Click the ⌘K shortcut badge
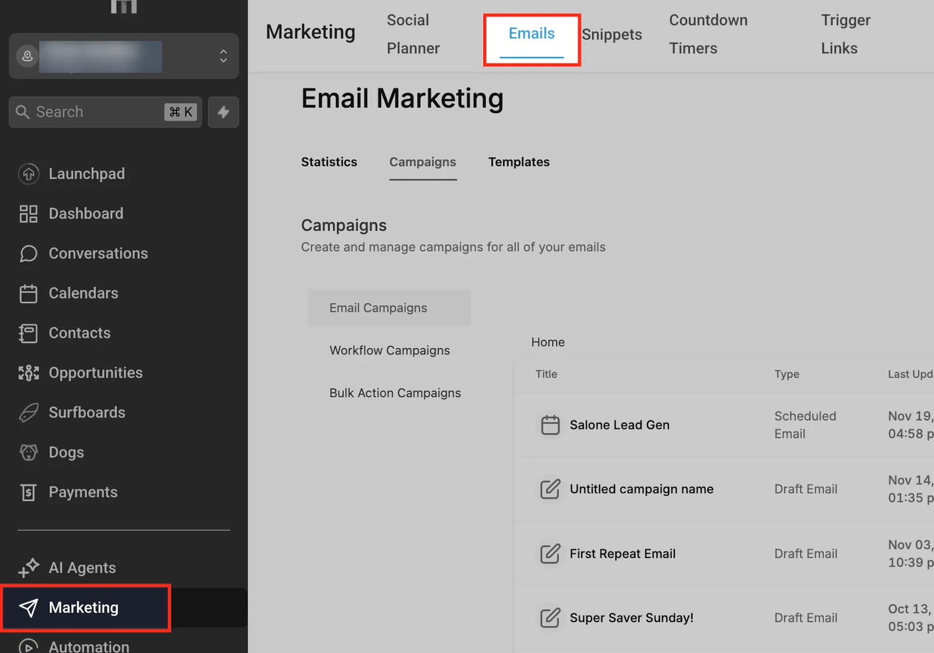The height and width of the screenshot is (653, 934). click(x=181, y=112)
